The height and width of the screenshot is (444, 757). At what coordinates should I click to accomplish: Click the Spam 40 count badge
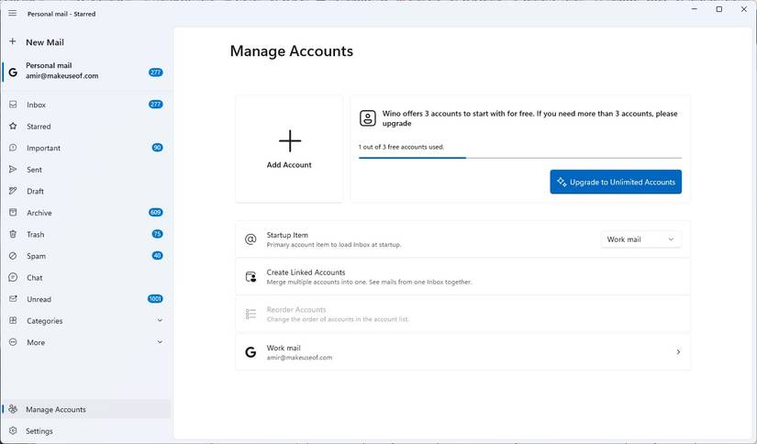click(x=158, y=256)
